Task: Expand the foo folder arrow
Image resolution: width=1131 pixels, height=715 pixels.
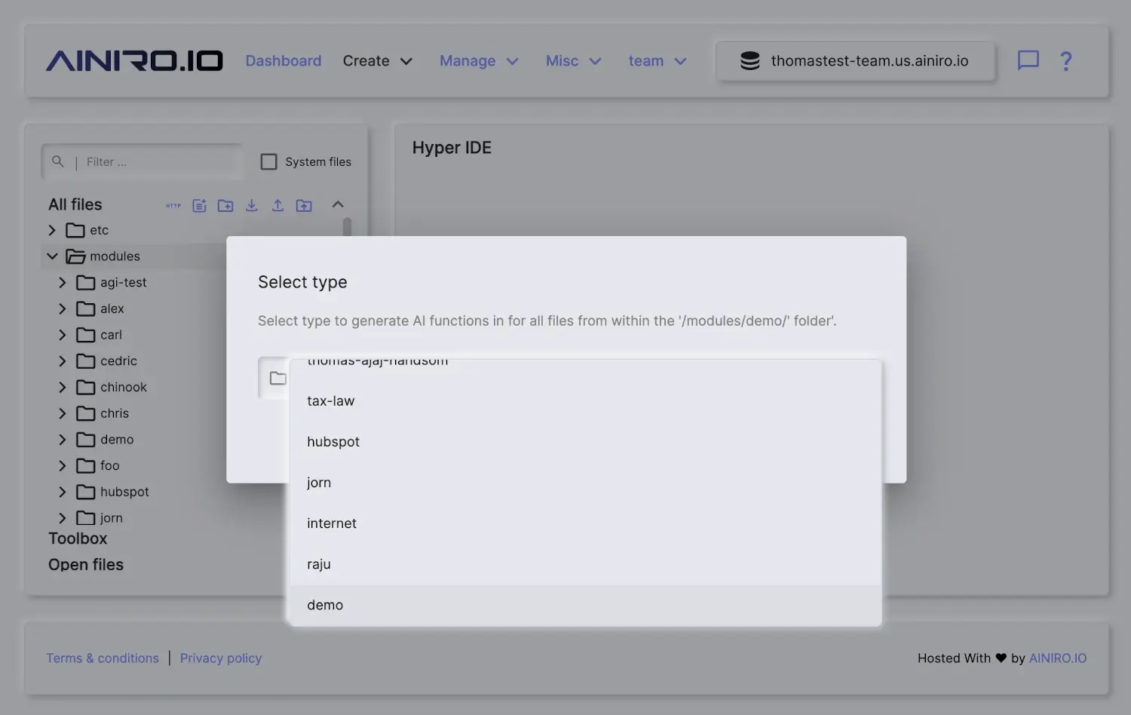Action: pyautogui.click(x=63, y=465)
